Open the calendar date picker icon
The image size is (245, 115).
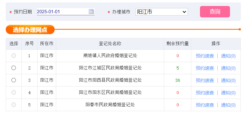pyautogui.click(x=91, y=12)
